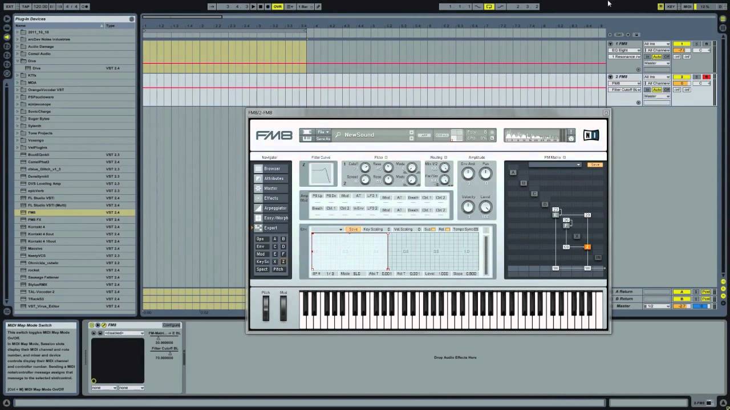Screen dimensions: 730x410
Task: Toggle the Tempo Sync checkbox in envelope editor
Action: pyautogui.click(x=476, y=229)
